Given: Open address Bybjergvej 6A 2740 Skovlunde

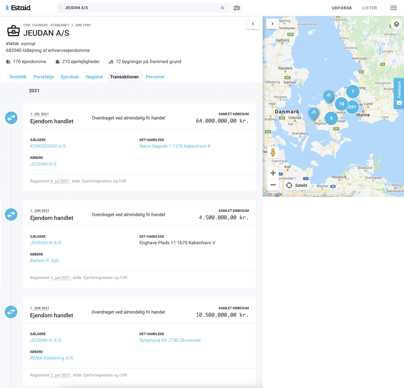Looking at the screenshot, I should click(170, 340).
